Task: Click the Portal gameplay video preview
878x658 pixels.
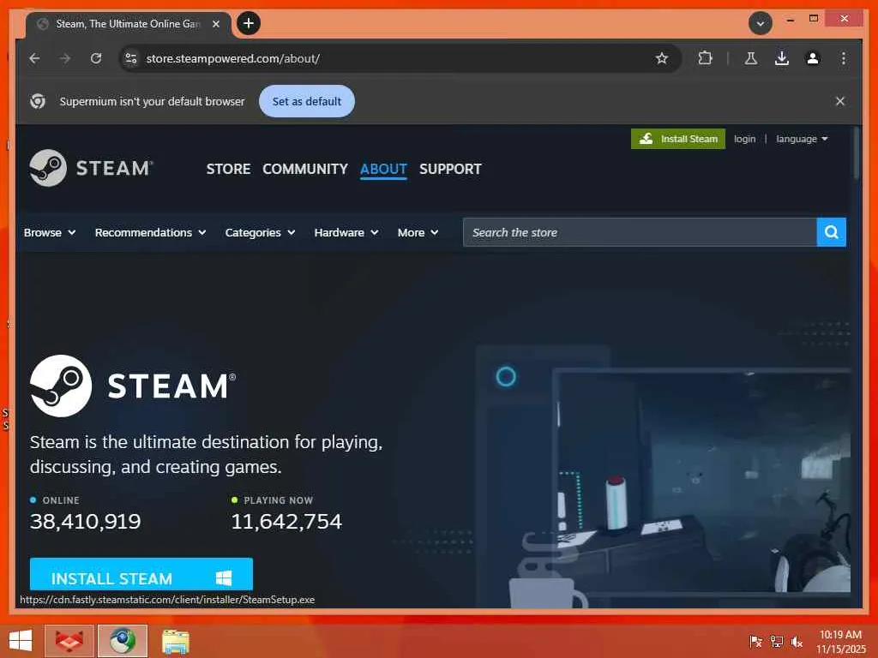Action: coord(702,482)
